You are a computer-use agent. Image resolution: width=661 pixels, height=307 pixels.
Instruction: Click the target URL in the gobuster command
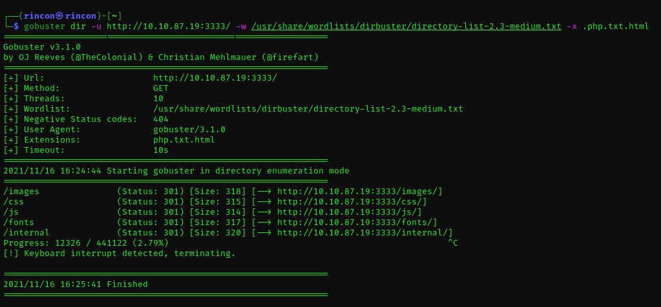coord(169,26)
